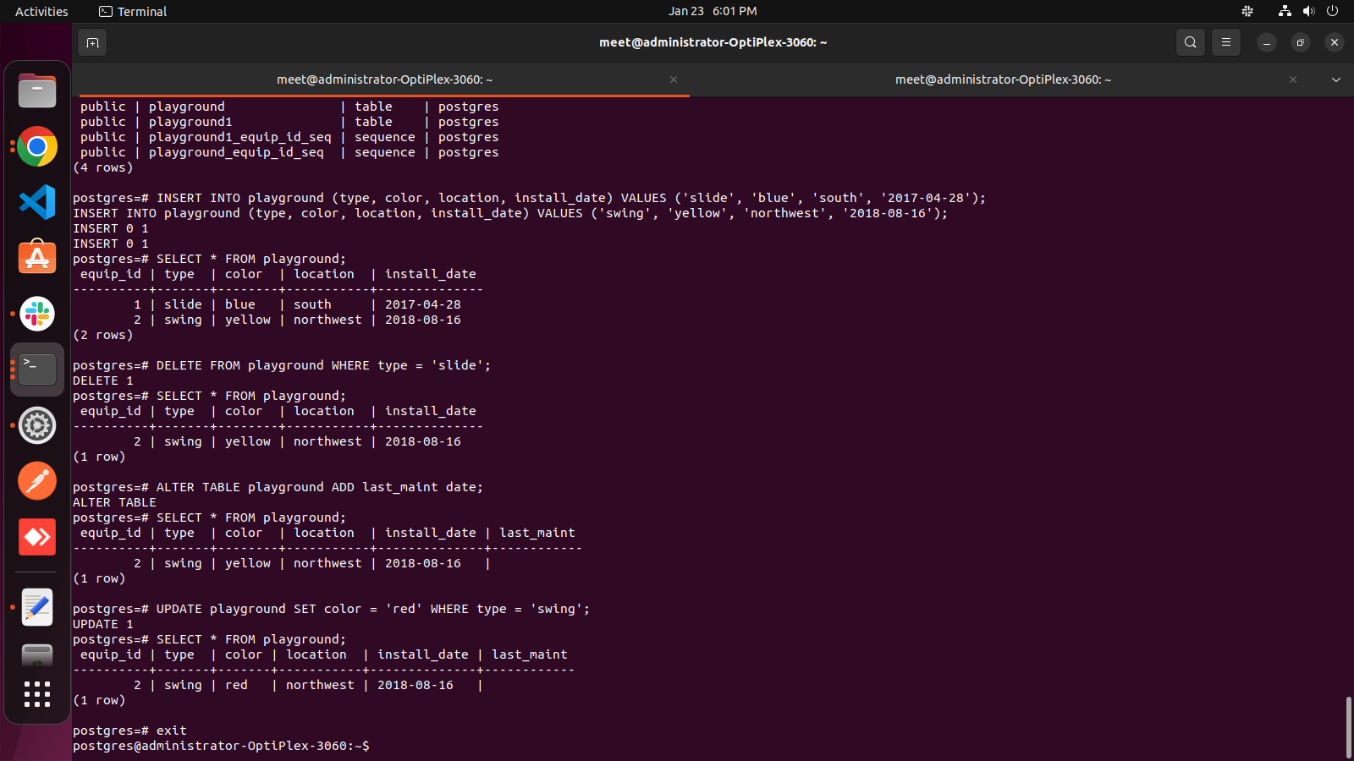
Task: Open Slack from the dock
Action: point(36,314)
